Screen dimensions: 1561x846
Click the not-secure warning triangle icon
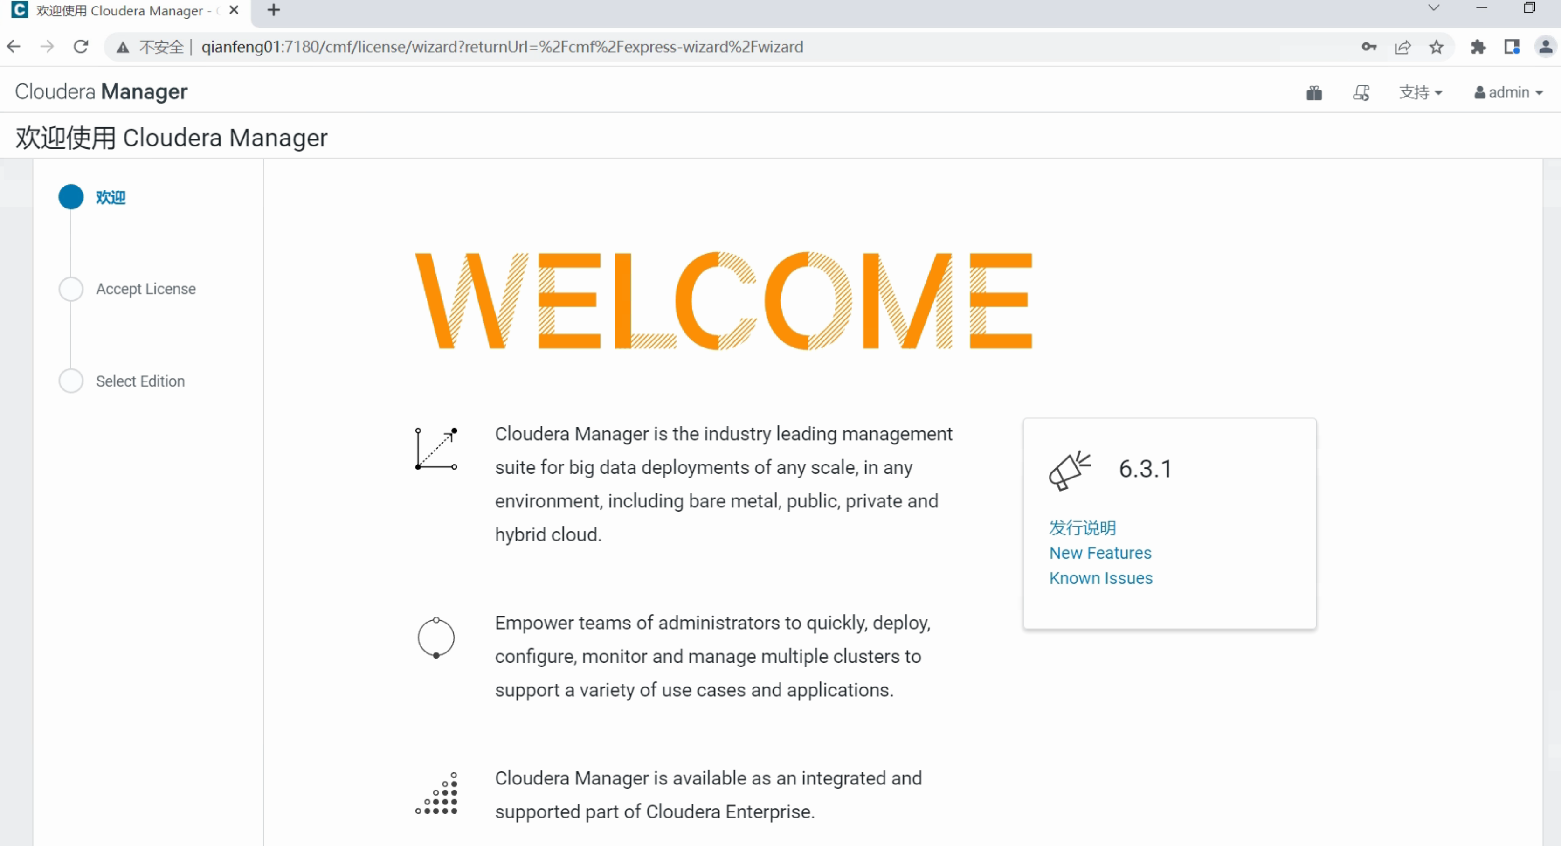[123, 47]
